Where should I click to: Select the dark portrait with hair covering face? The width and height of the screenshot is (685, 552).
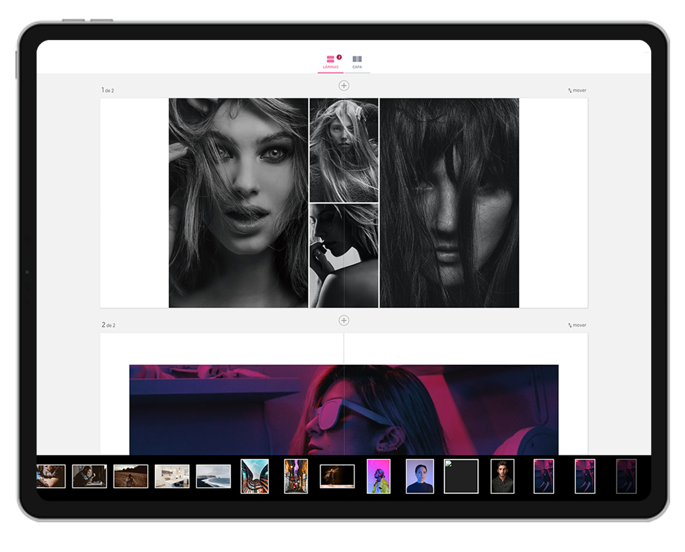coord(449,203)
